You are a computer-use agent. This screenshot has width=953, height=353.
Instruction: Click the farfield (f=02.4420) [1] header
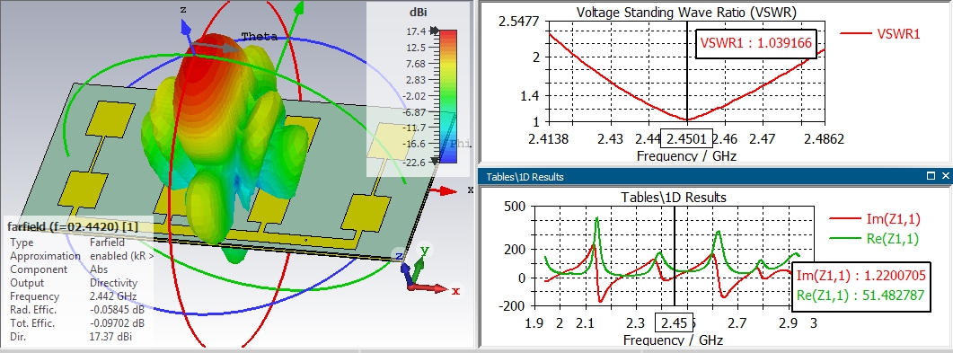tap(73, 226)
